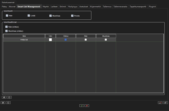Open the Pääsy tab
The width and height of the screenshot is (169, 111).
4,7
